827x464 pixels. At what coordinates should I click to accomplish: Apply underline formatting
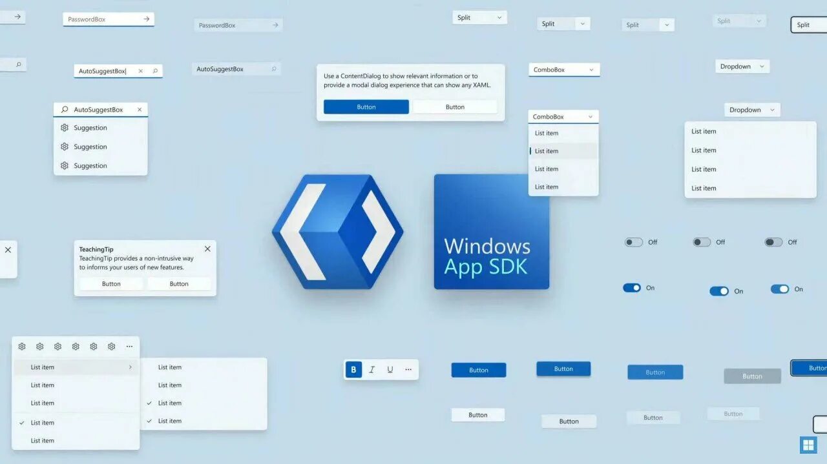tap(390, 369)
